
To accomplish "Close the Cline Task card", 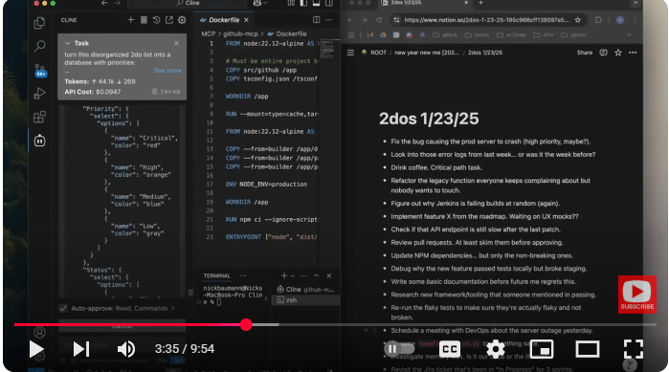I will pos(177,43).
